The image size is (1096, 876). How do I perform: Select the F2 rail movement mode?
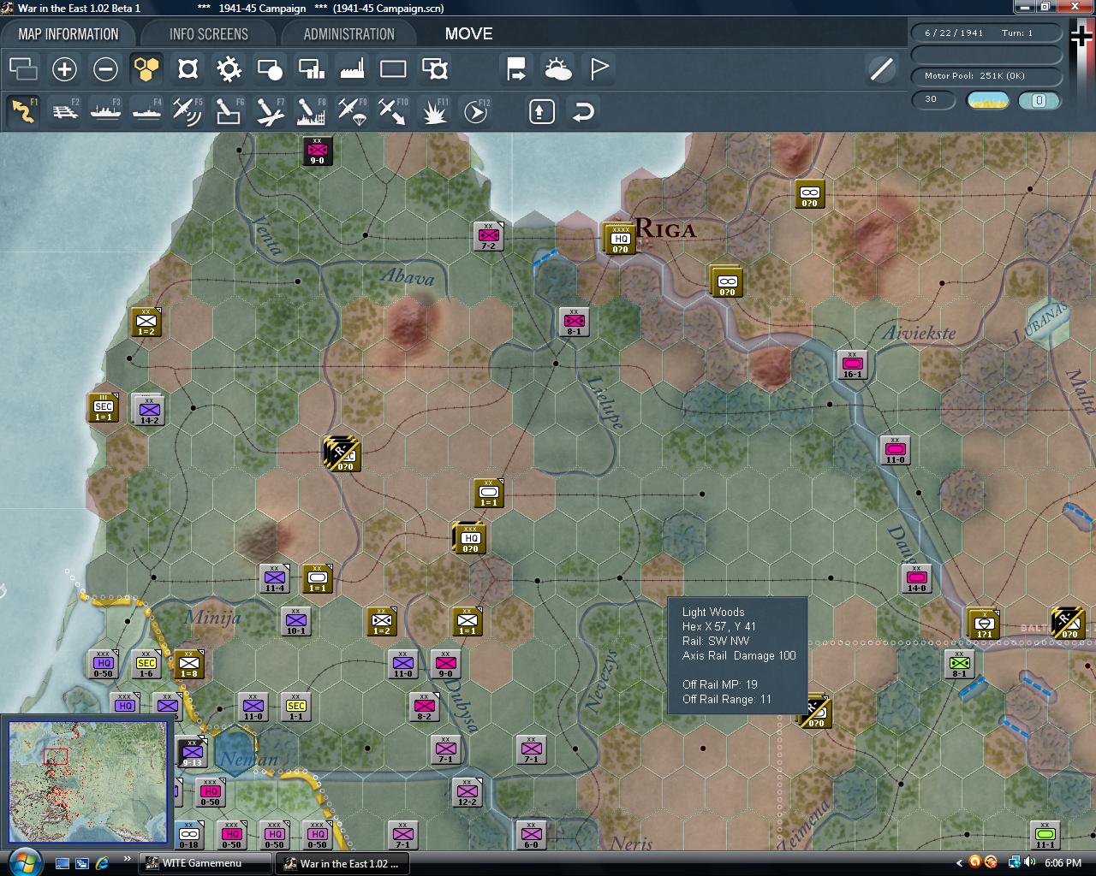65,111
